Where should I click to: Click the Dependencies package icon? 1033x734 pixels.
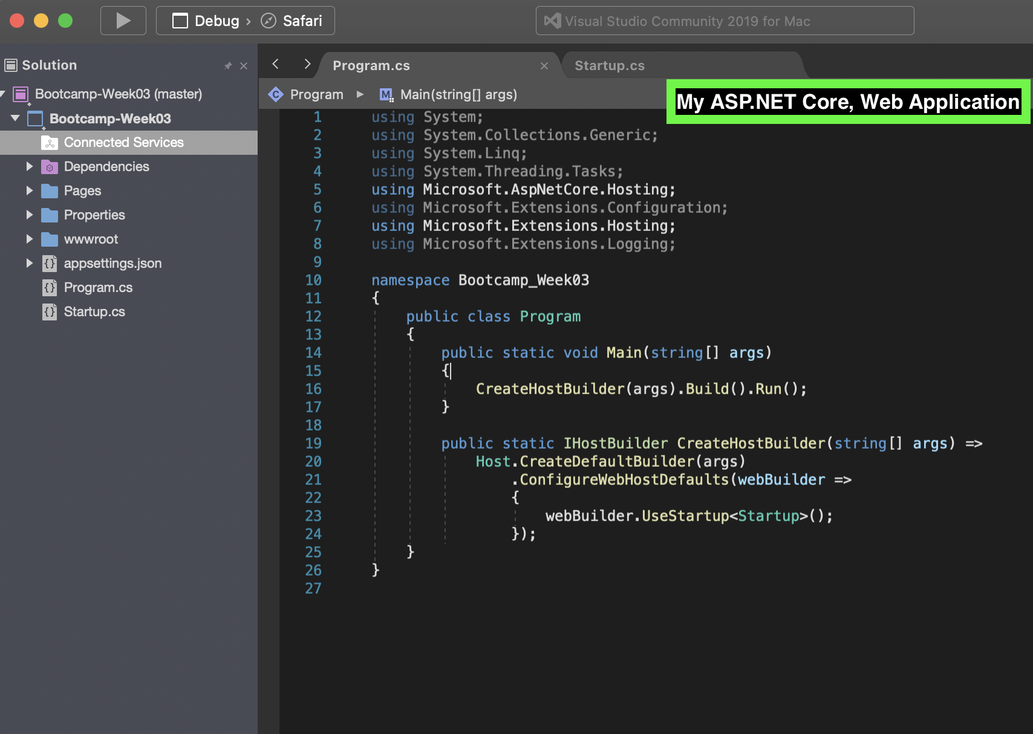point(49,166)
